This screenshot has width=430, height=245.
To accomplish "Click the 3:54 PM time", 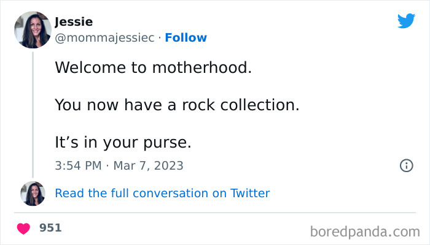I will 77,165.
